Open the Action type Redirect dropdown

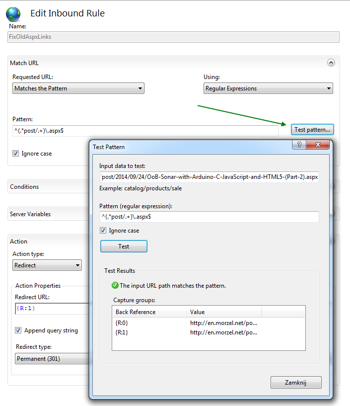point(47,265)
